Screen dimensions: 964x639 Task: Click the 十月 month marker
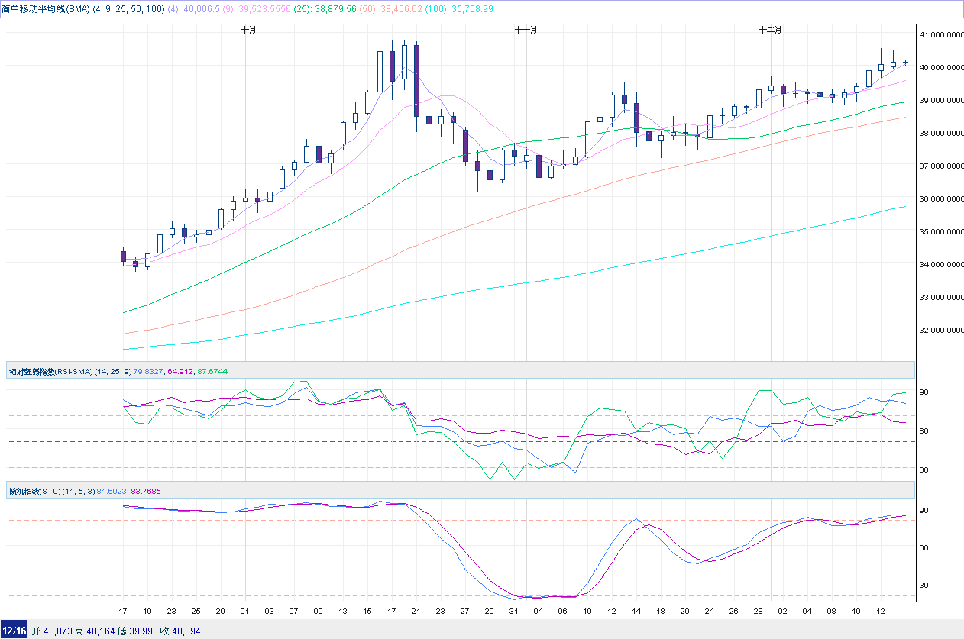(x=248, y=30)
